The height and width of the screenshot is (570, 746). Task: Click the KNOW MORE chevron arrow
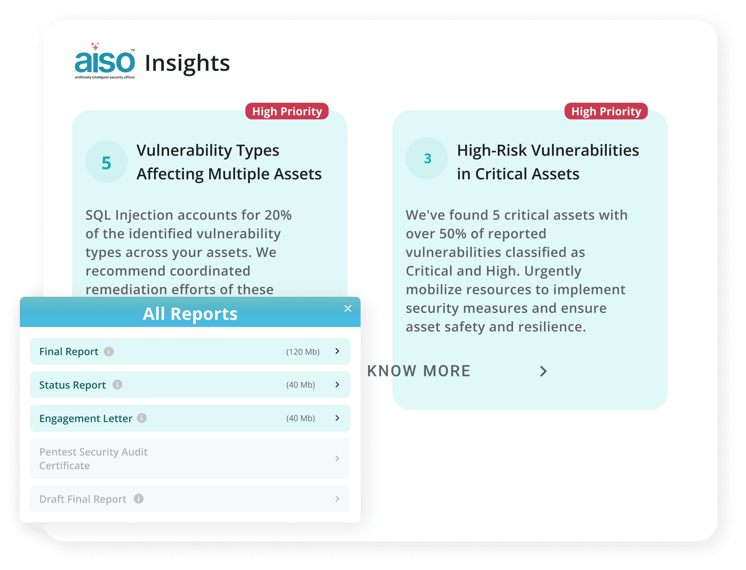point(543,371)
